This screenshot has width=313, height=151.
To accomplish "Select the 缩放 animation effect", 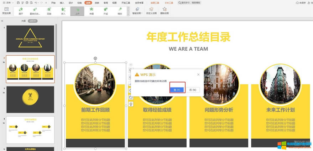I will click(x=120, y=11).
